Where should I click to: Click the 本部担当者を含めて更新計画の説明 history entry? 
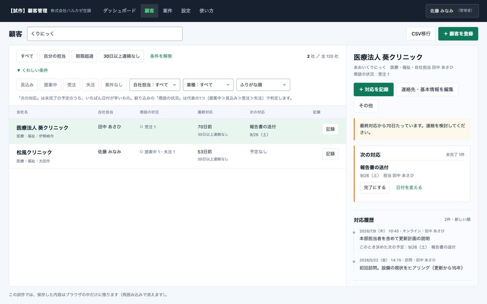[x=395, y=239]
